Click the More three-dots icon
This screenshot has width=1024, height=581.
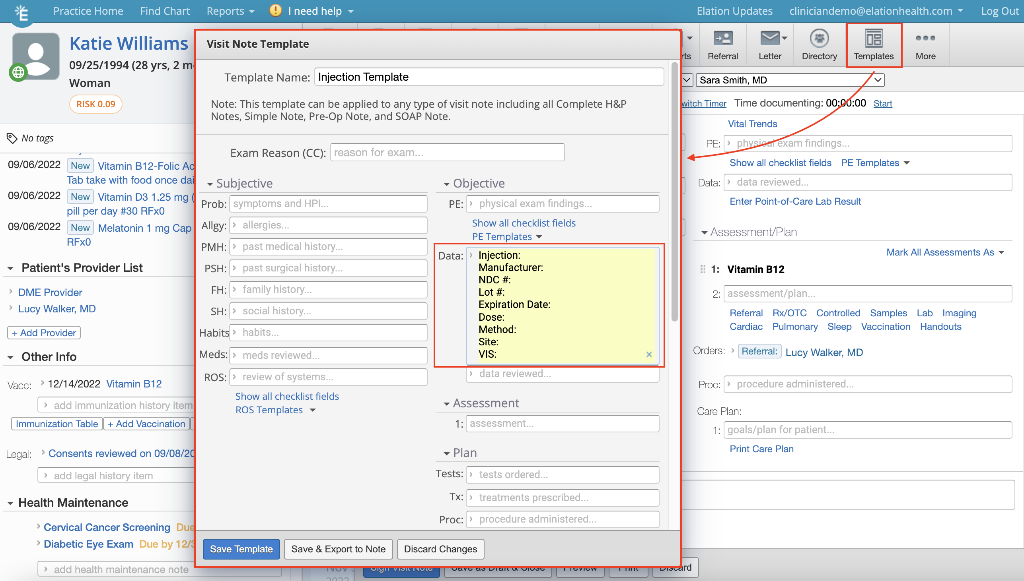pyautogui.click(x=925, y=38)
